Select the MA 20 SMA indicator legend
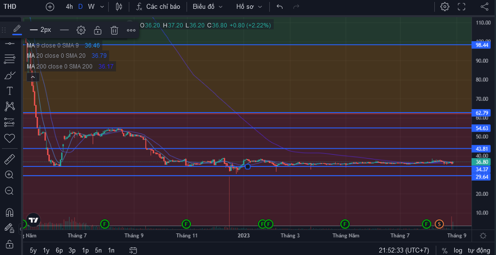This screenshot has width=496, height=255. [x=67, y=56]
